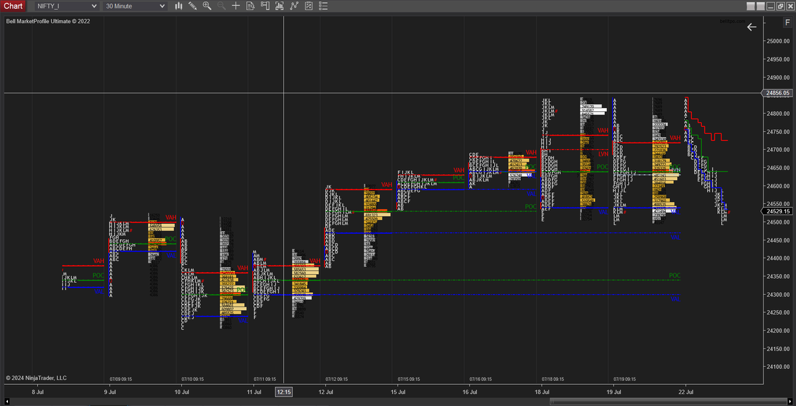Click the 16 Jul date axis label
This screenshot has width=796, height=406.
[x=470, y=392]
